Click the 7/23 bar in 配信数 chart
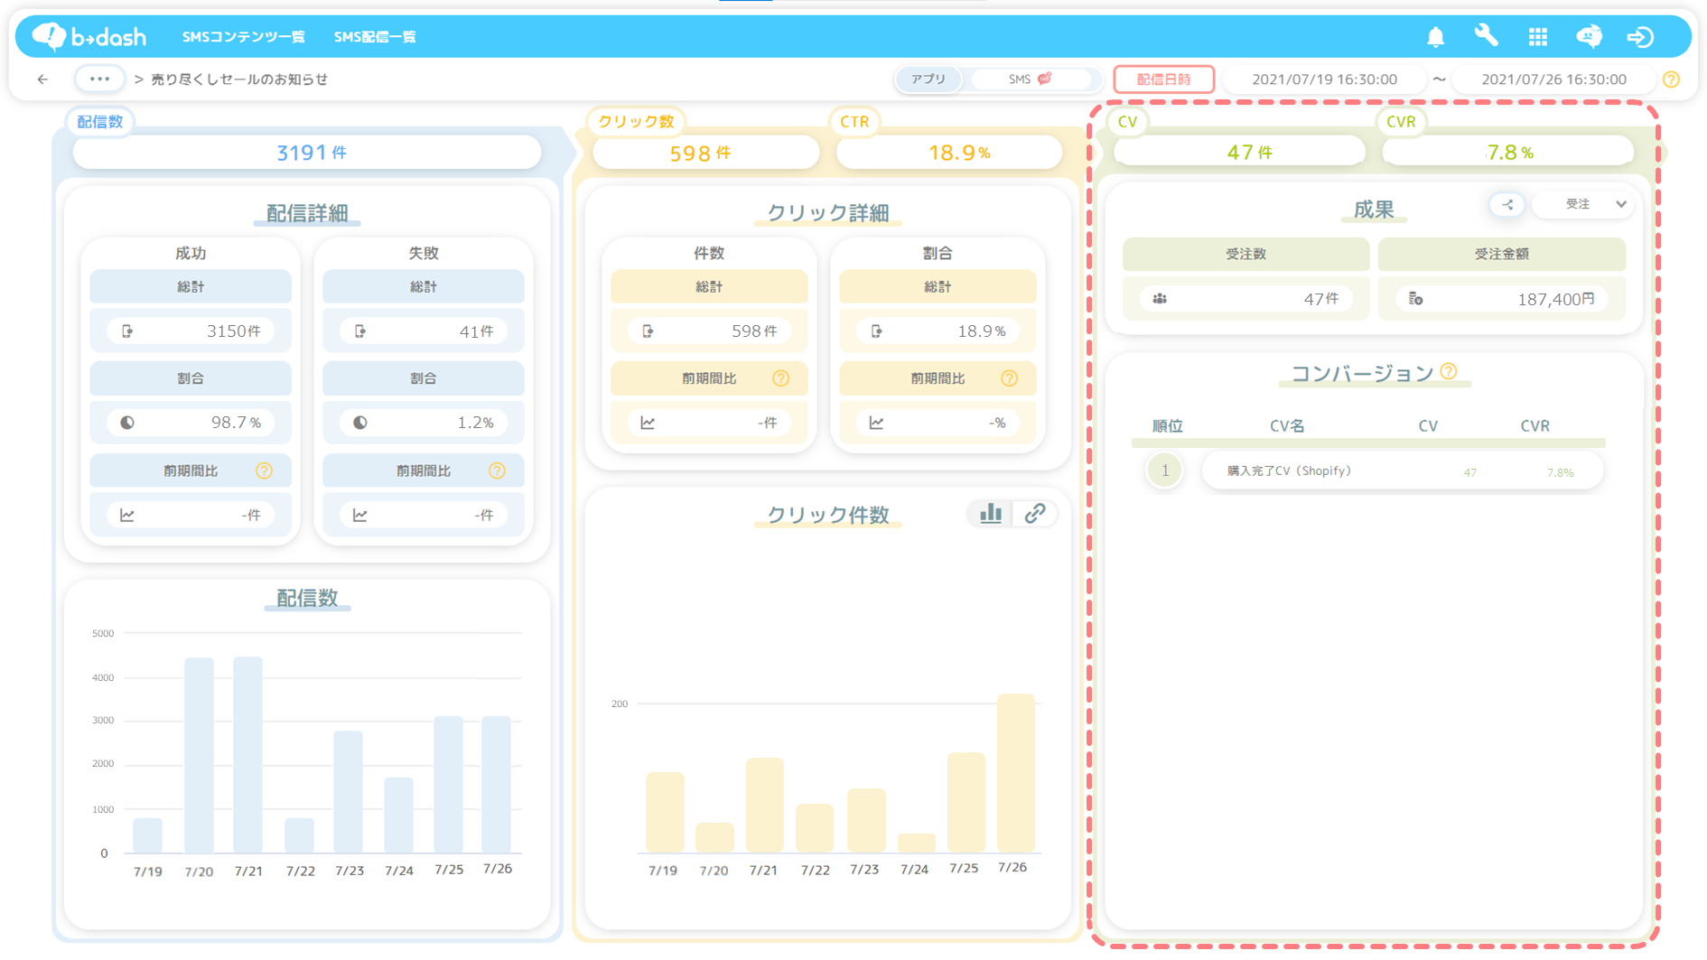This screenshot has height=960, width=1707. click(x=349, y=792)
